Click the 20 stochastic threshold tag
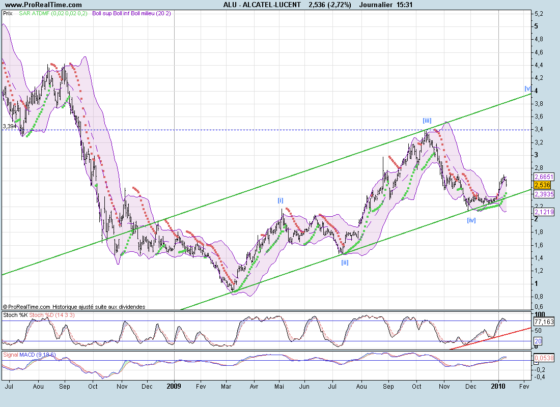Image resolution: width=560 pixels, height=407 pixels. pos(538,341)
